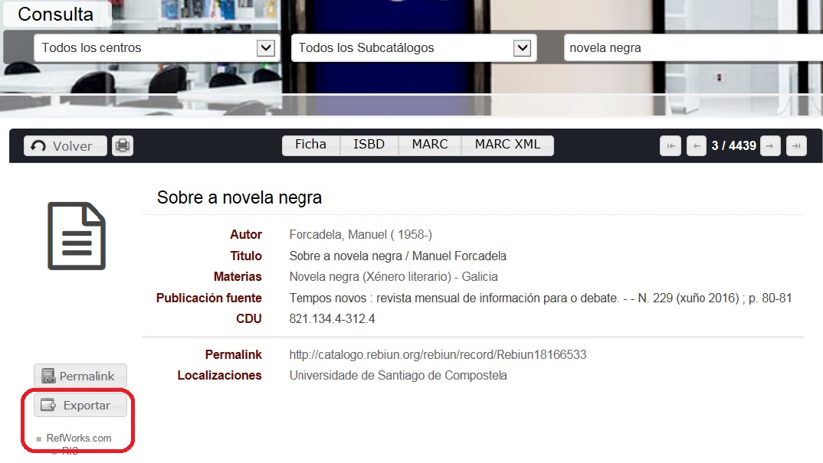
Task: Go to the previous record
Action: point(696,146)
